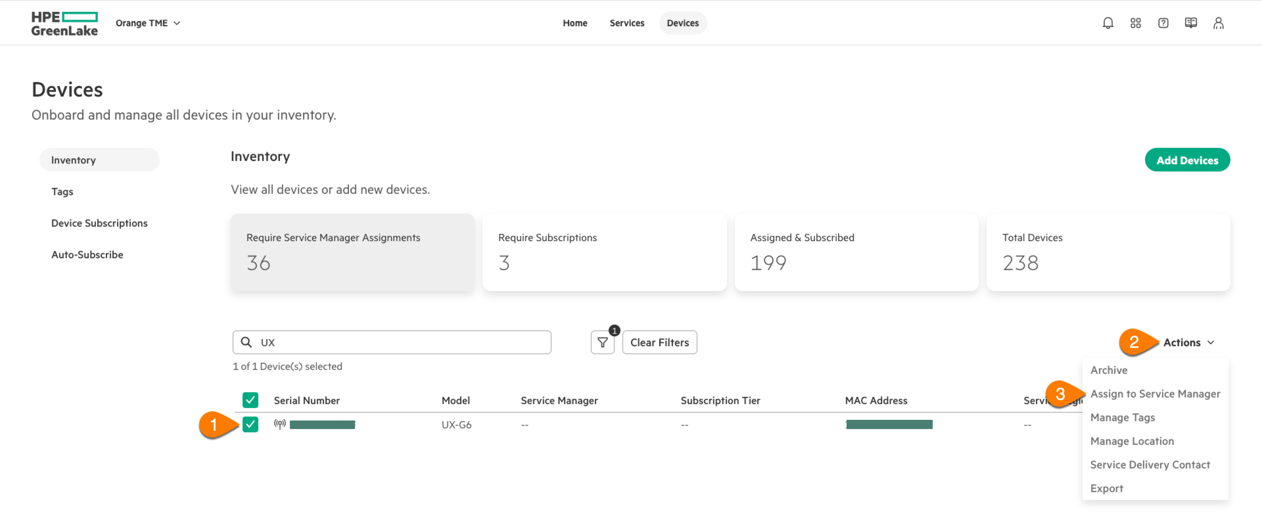Sort by Subscription Tier column header

[x=720, y=400]
